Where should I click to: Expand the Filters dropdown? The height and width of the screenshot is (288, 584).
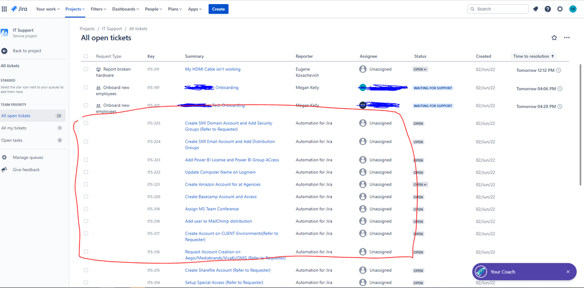tap(98, 9)
